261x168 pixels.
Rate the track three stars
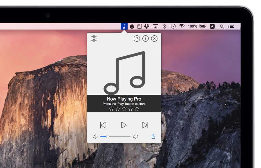pyautogui.click(x=124, y=109)
